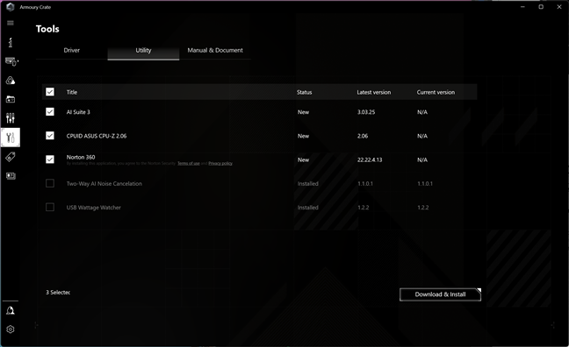Toggle the select-all checkbox in the Title header
Viewport: 569px width, 347px height.
point(50,92)
